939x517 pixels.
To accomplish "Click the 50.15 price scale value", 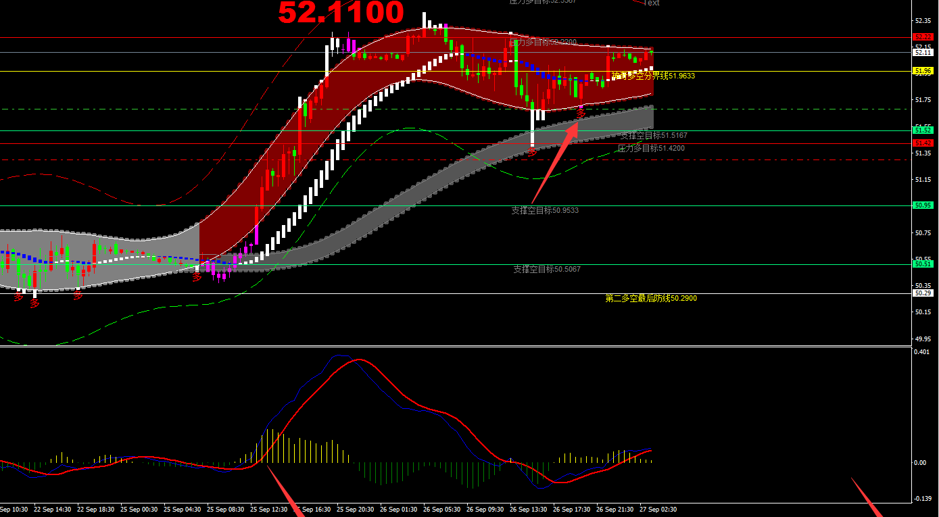I will (x=923, y=312).
